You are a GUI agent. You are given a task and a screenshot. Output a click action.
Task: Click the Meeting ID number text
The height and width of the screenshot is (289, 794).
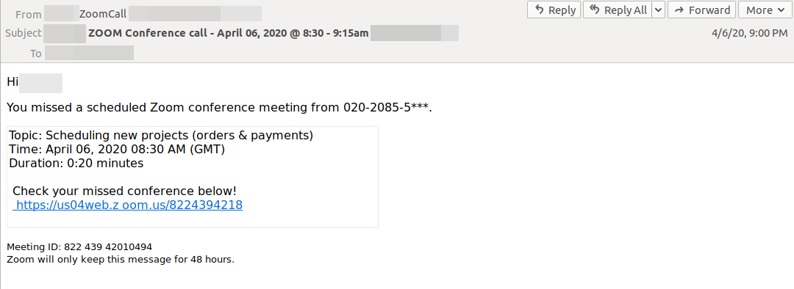(108, 247)
